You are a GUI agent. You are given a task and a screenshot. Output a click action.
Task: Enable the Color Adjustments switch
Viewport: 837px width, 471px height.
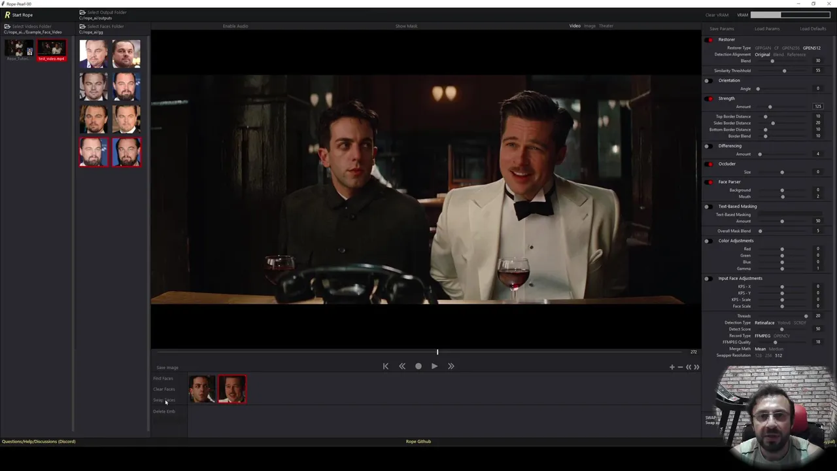click(x=709, y=241)
